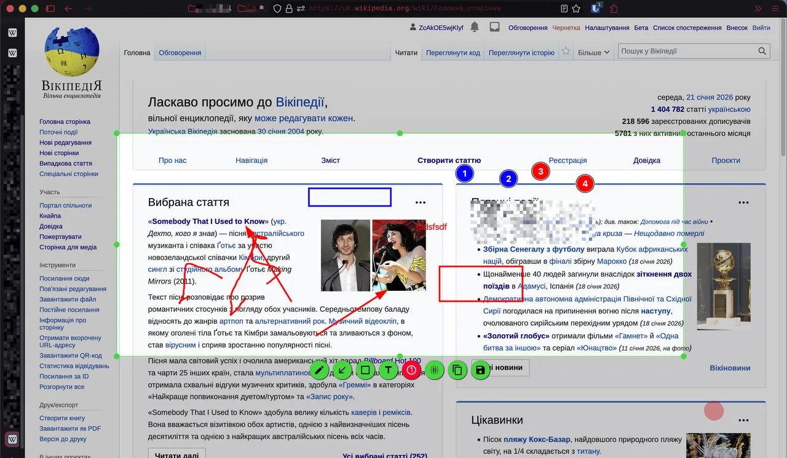787x458 pixels.
Task: Click the search magnifier button
Action: coord(762,52)
